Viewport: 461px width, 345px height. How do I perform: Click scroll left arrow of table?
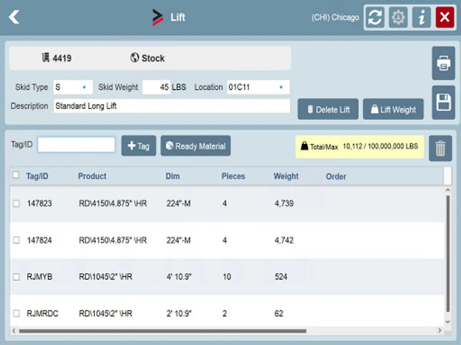(x=14, y=330)
